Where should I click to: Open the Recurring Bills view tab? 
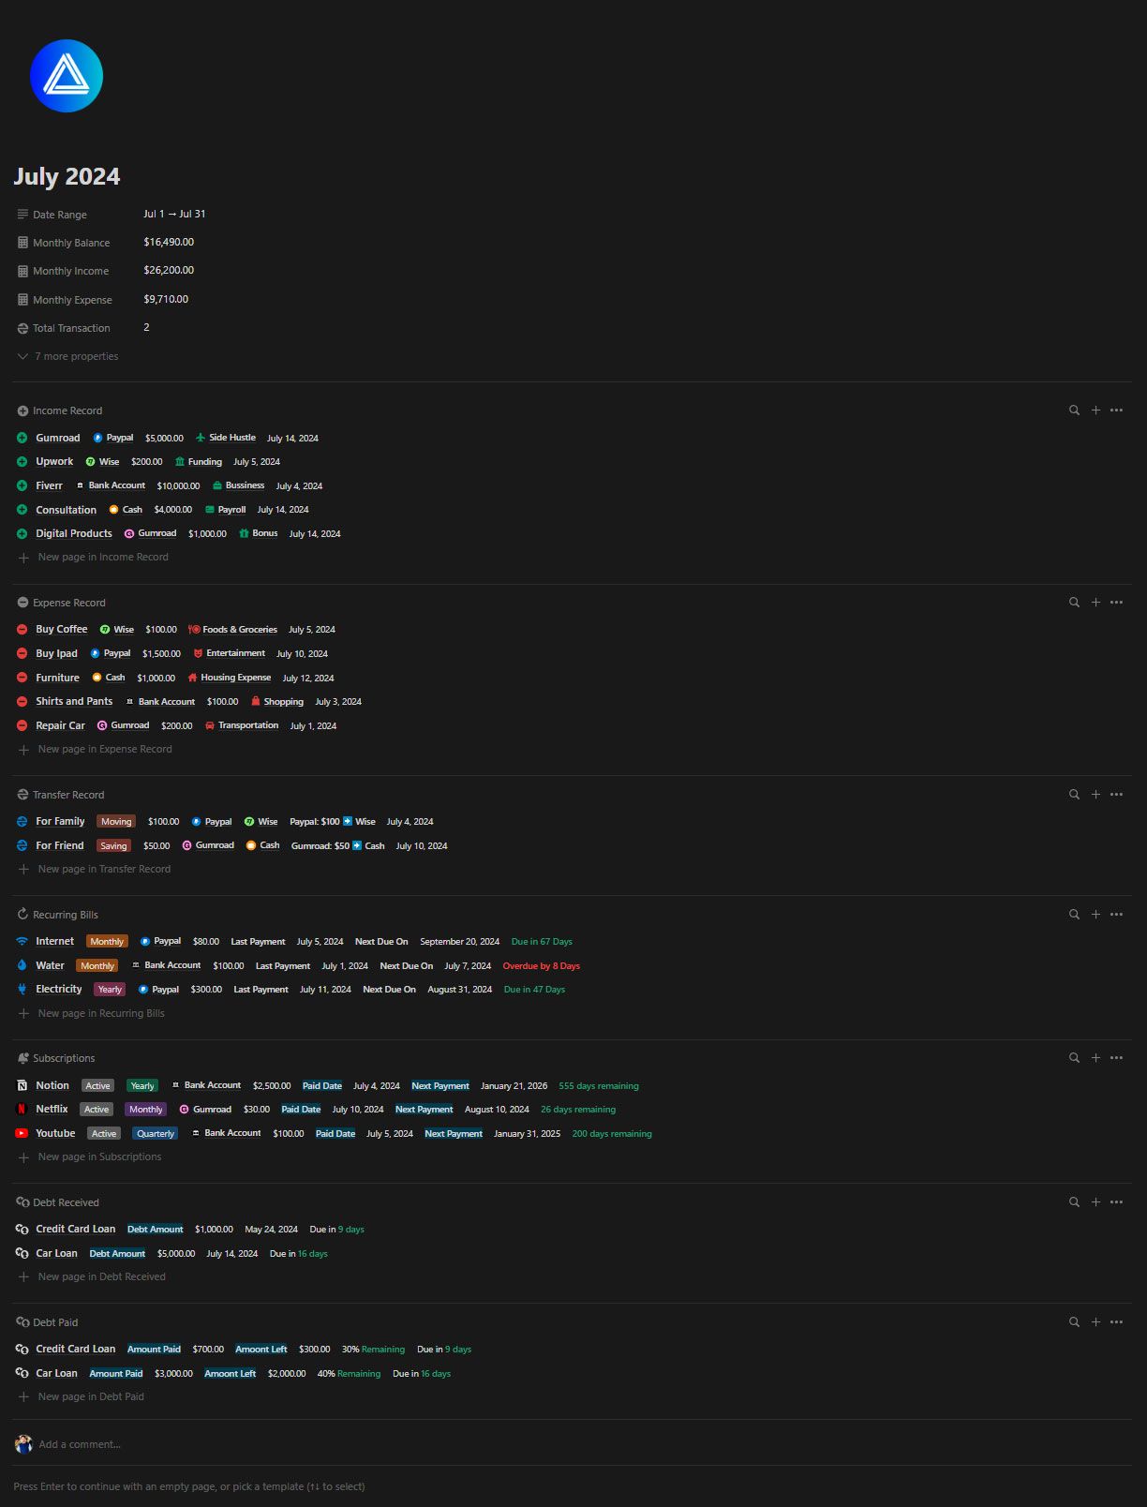57,915
